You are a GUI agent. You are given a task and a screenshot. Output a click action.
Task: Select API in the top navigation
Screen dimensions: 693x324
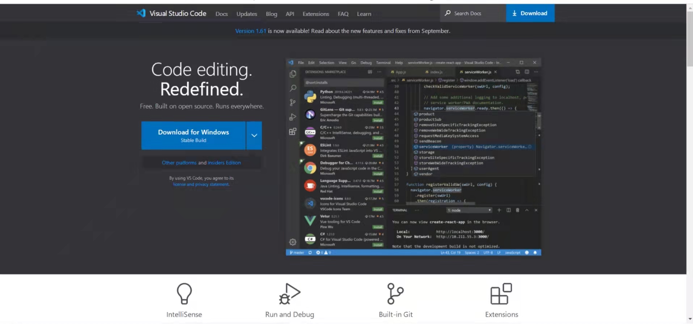tap(290, 14)
